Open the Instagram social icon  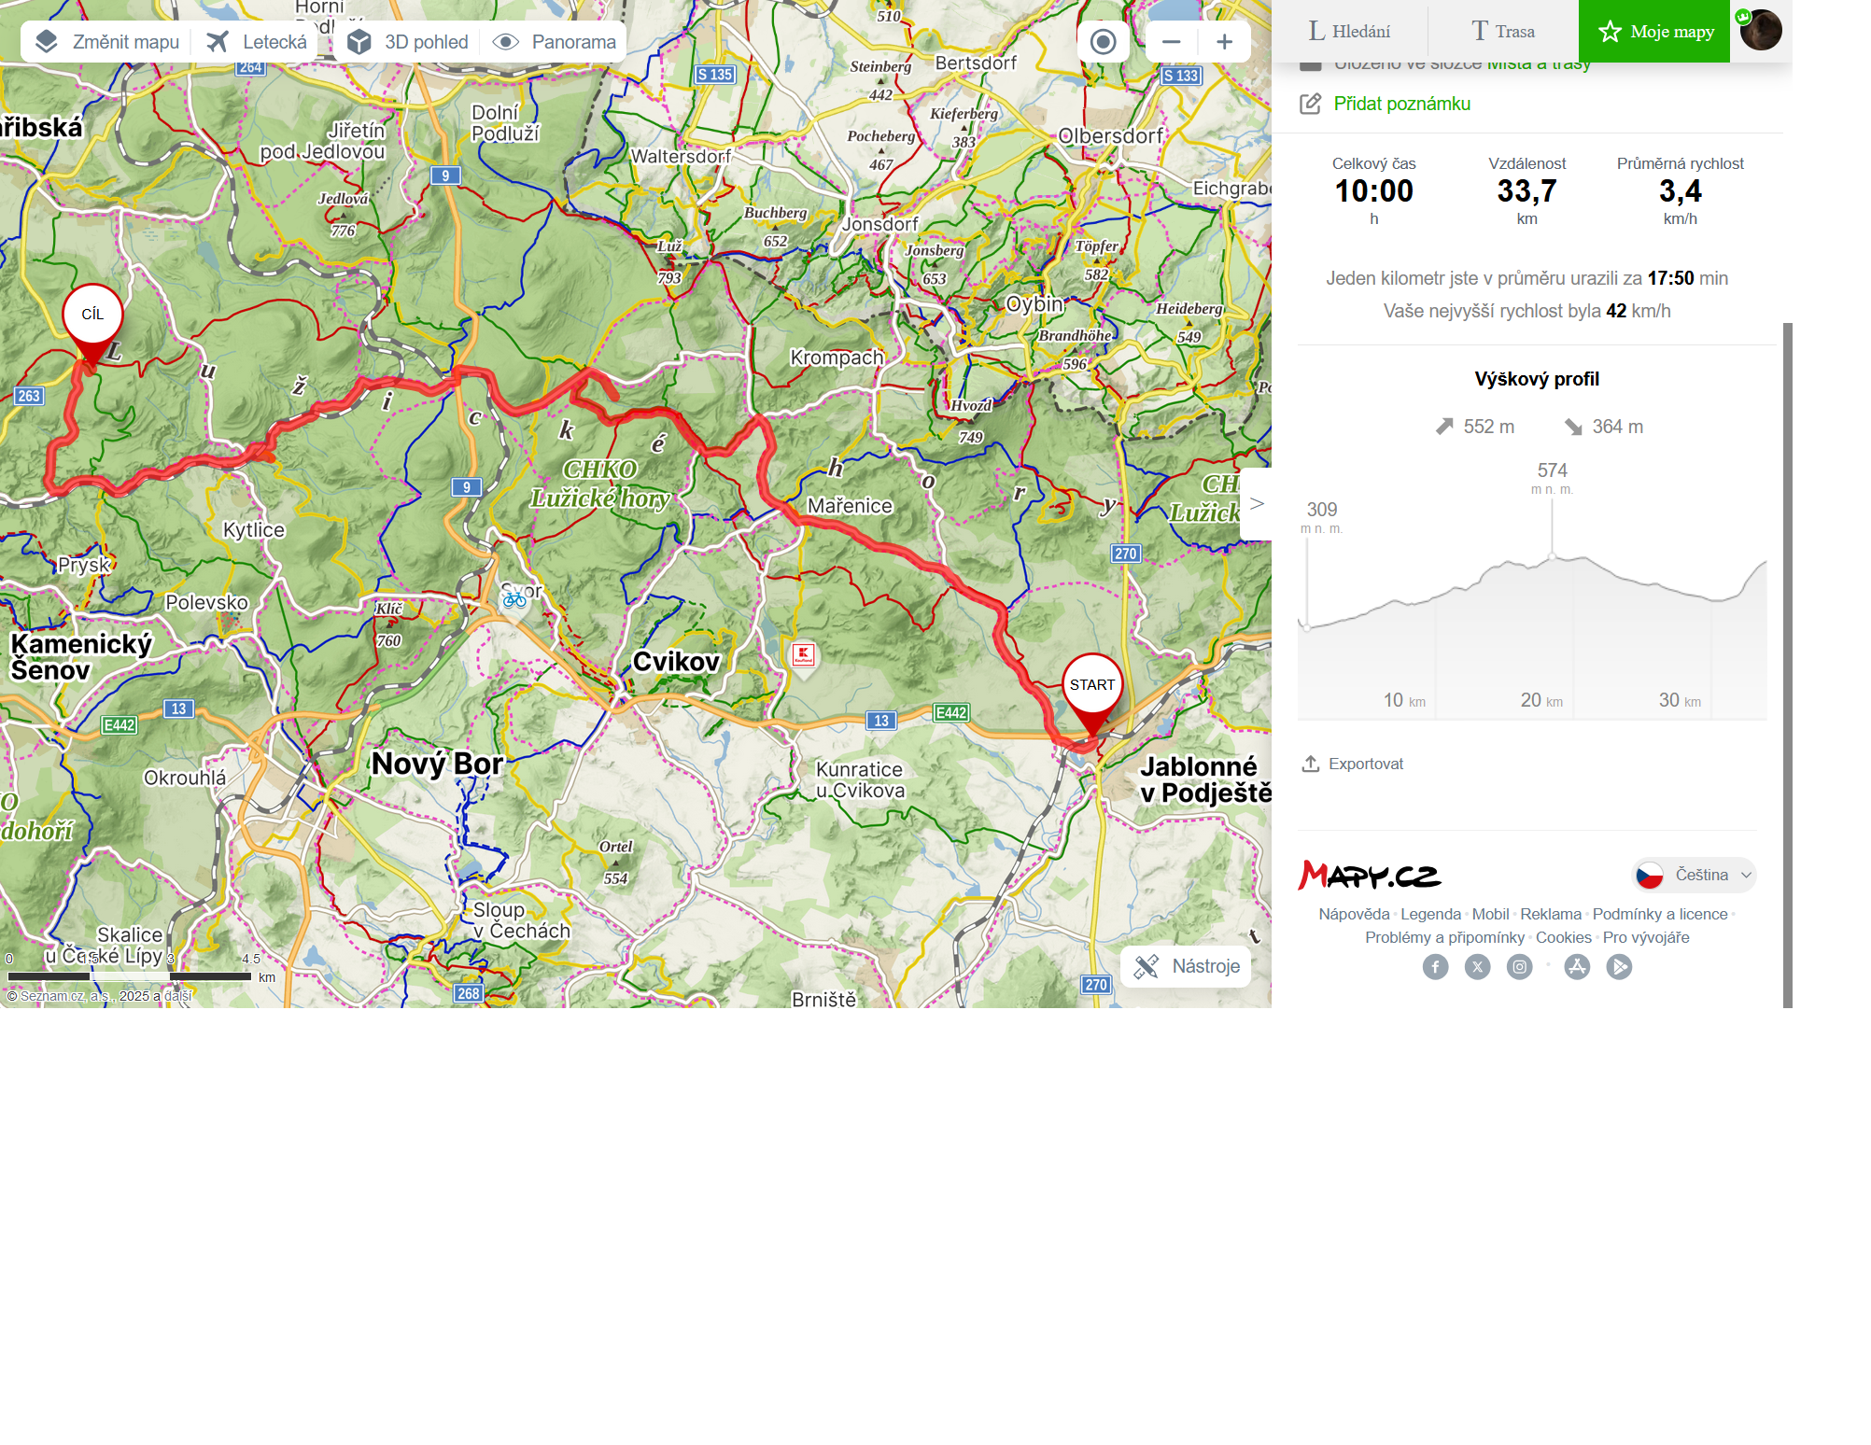tap(1520, 967)
